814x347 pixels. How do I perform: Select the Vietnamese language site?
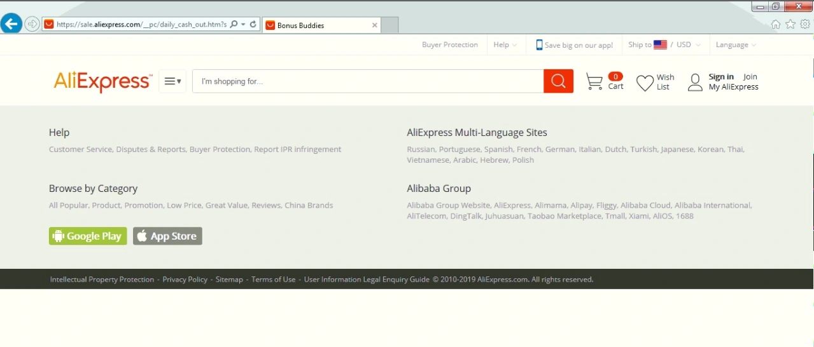point(428,160)
